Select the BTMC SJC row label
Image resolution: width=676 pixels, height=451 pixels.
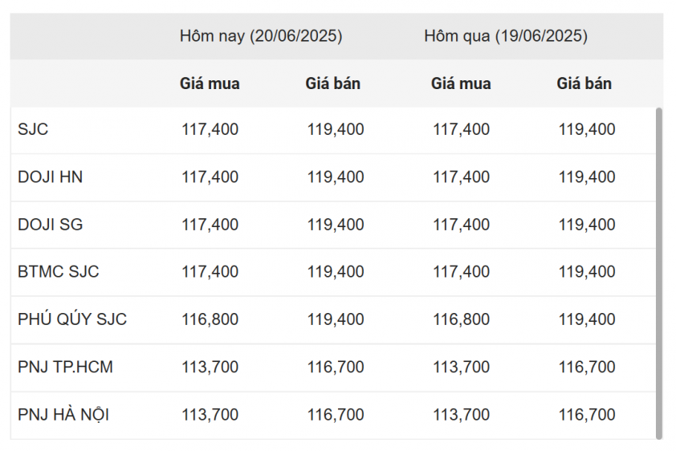coord(58,272)
